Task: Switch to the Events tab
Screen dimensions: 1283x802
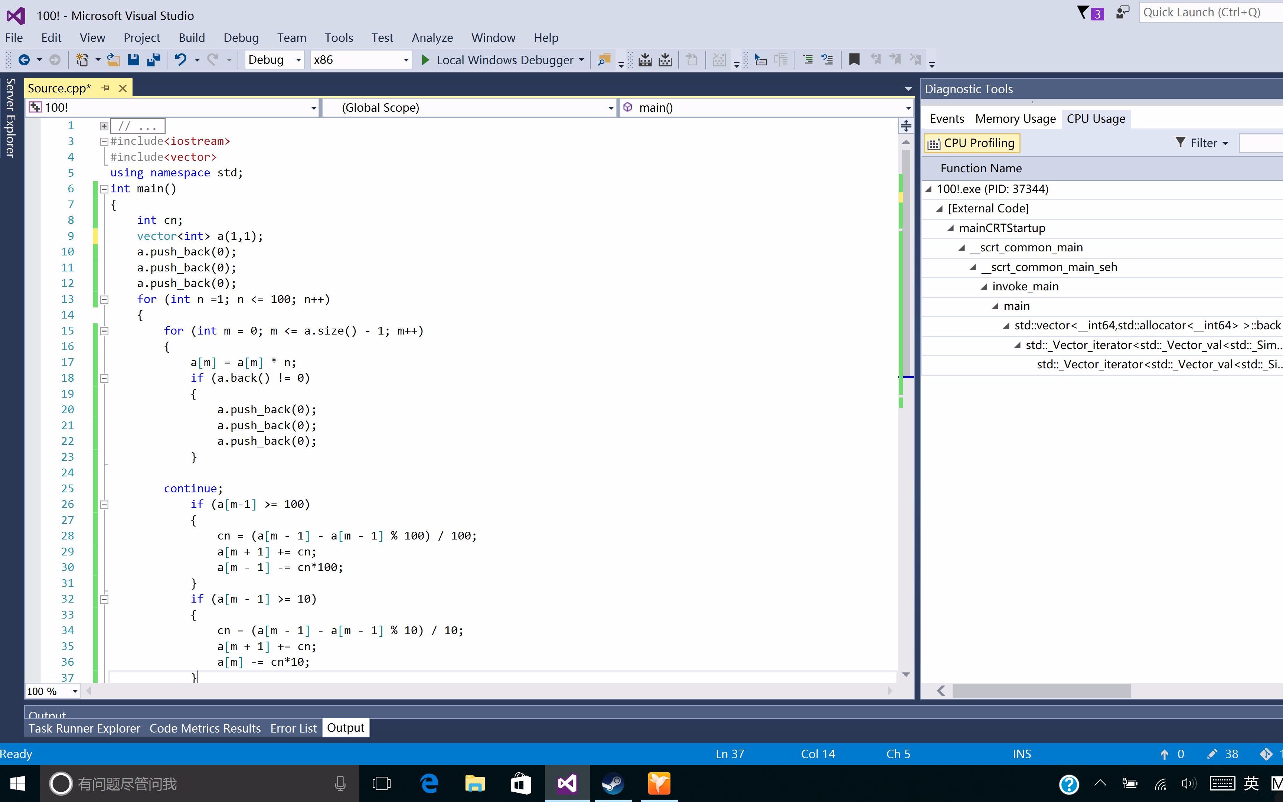Action: click(946, 119)
